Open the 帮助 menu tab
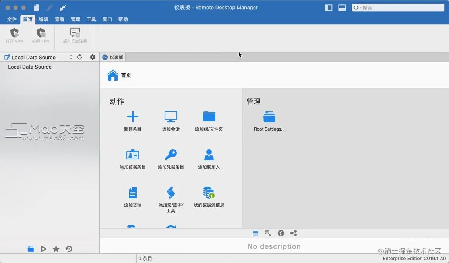This screenshot has height=263, width=449. (123, 19)
